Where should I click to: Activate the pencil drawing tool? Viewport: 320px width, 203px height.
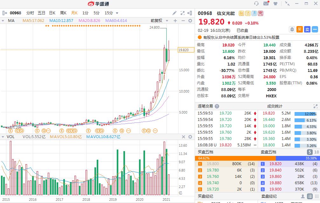click(x=175, y=13)
